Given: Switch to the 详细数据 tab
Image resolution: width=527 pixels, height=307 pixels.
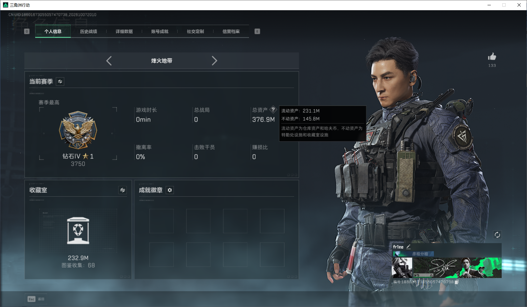Looking at the screenshot, I should [x=124, y=31].
